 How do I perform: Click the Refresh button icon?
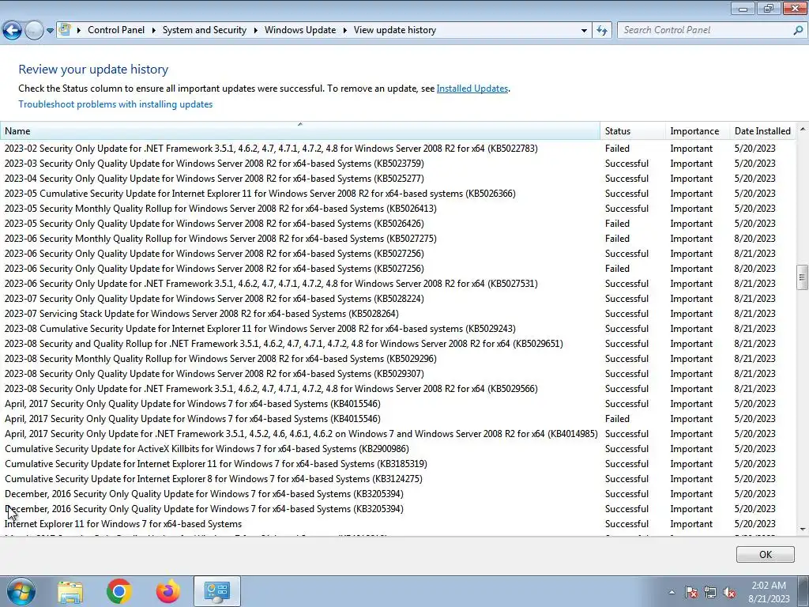tap(601, 31)
